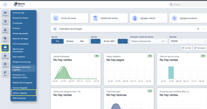The width and height of the screenshot is (207, 109).
Task: Click the Productos más vendidos (Max. 5) title
Action: click(175, 92)
